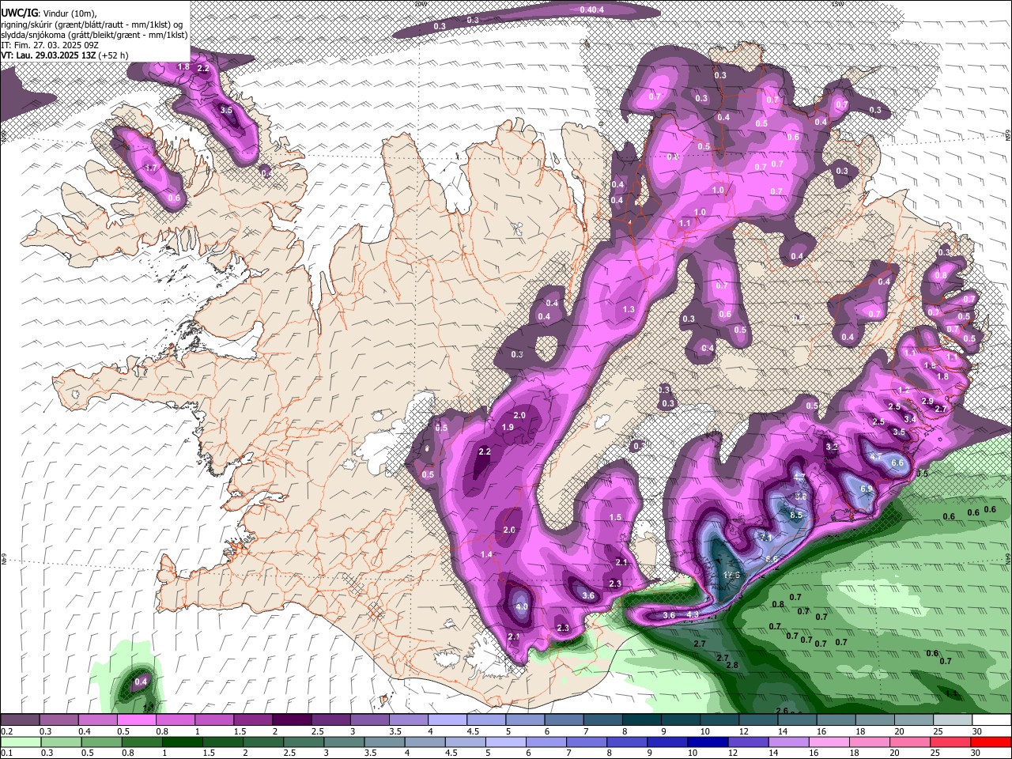Click the 1.4 snow value on the map
This screenshot has width=1012, height=759.
click(486, 555)
